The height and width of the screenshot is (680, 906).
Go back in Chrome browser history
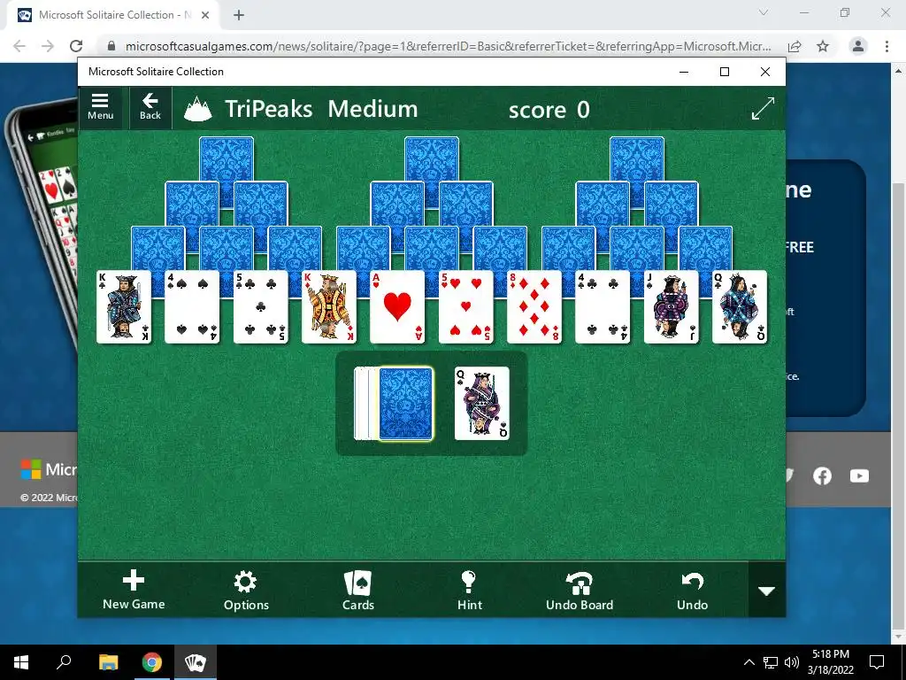(x=19, y=46)
